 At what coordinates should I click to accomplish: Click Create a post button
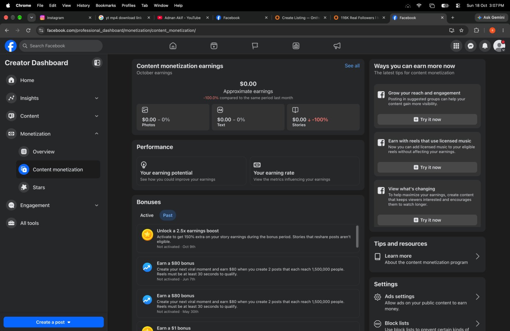tap(54, 322)
